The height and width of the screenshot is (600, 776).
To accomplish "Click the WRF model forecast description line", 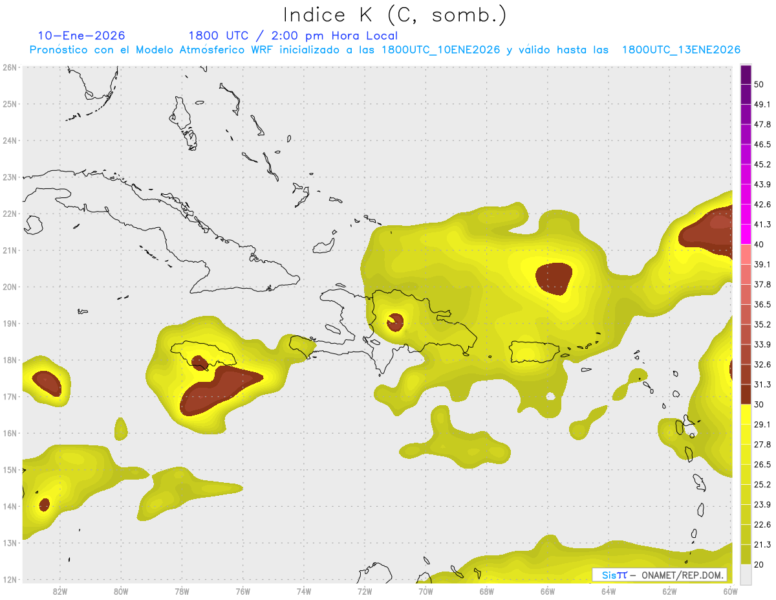I will pos(385,50).
